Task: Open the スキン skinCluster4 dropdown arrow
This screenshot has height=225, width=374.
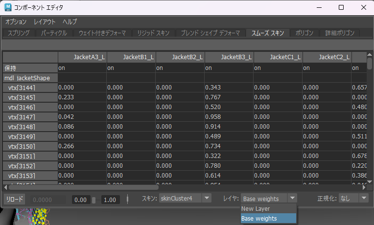Action: [x=207, y=198]
